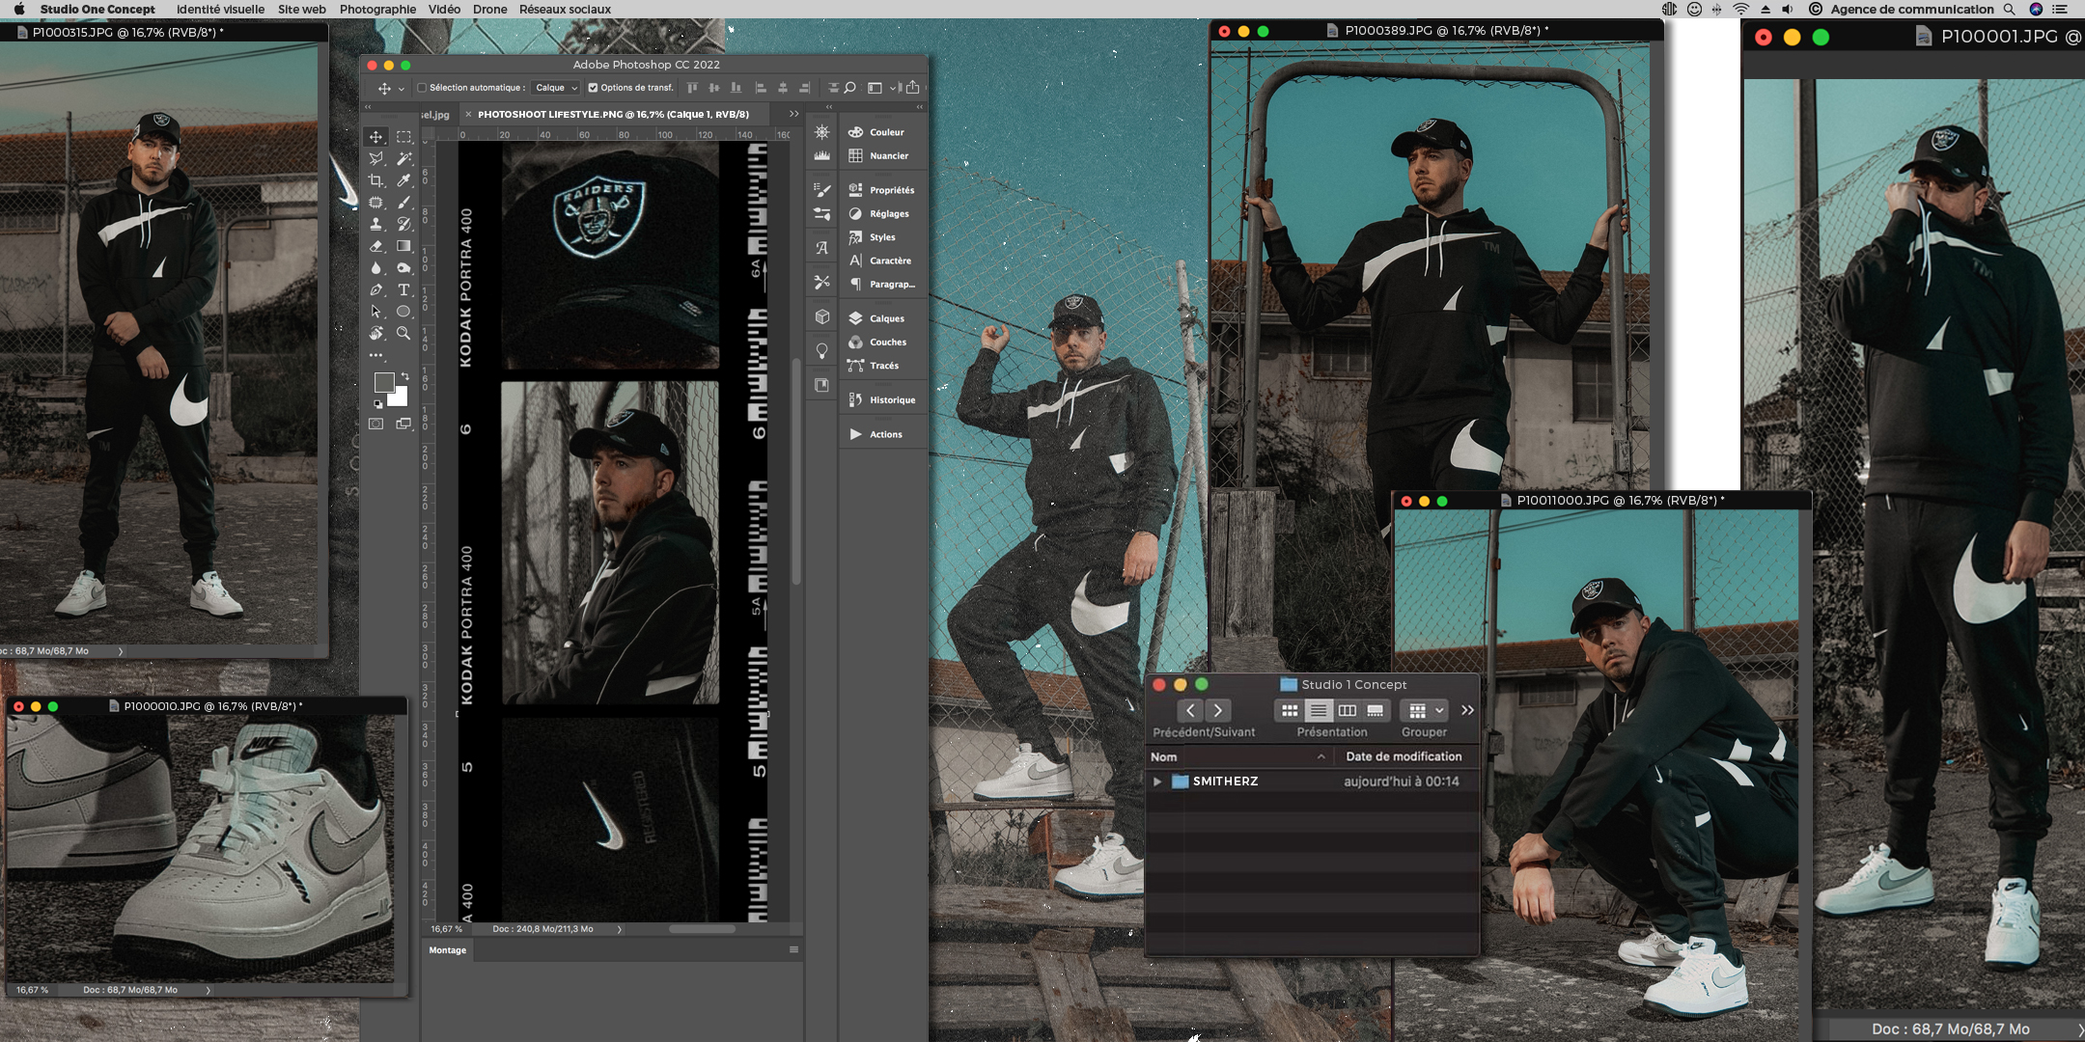Select the Patch healing tool
2085x1042 pixels.
[375, 203]
